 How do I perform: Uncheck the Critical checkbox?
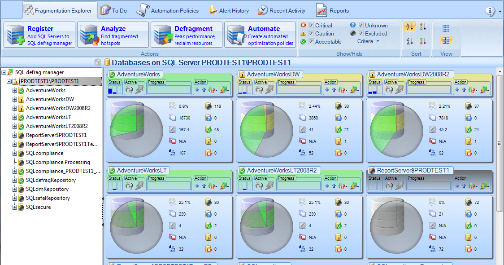click(311, 26)
